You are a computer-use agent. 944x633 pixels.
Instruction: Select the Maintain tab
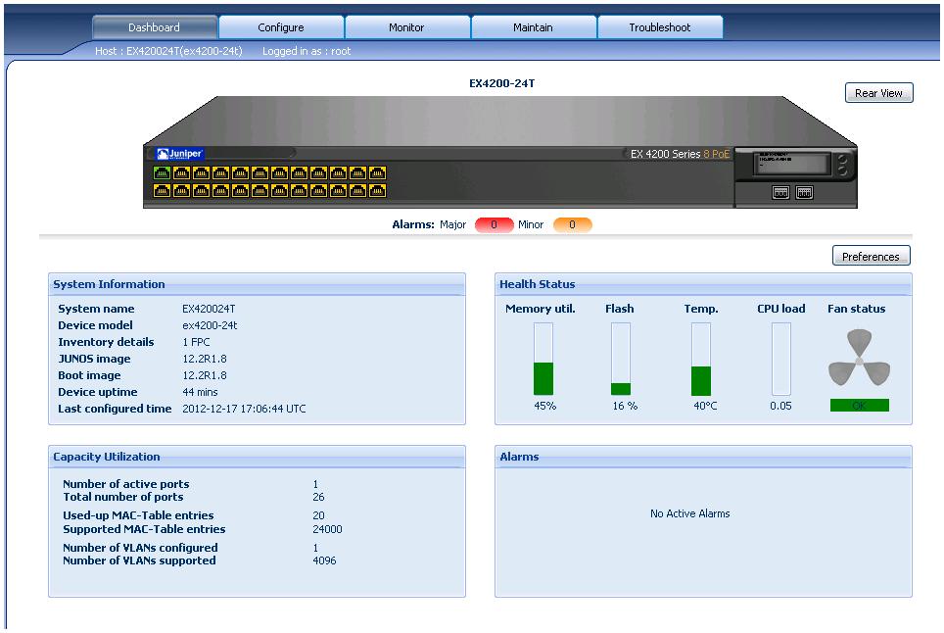point(534,26)
